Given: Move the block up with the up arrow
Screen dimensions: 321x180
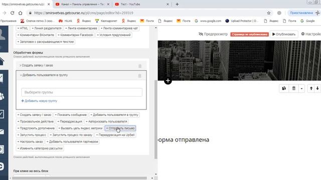Looking at the screenshot, I should coord(311,88).
